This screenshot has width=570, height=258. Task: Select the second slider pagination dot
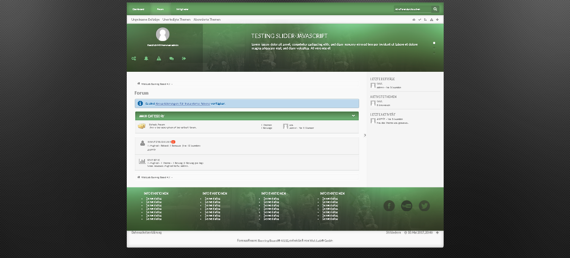point(434,48)
